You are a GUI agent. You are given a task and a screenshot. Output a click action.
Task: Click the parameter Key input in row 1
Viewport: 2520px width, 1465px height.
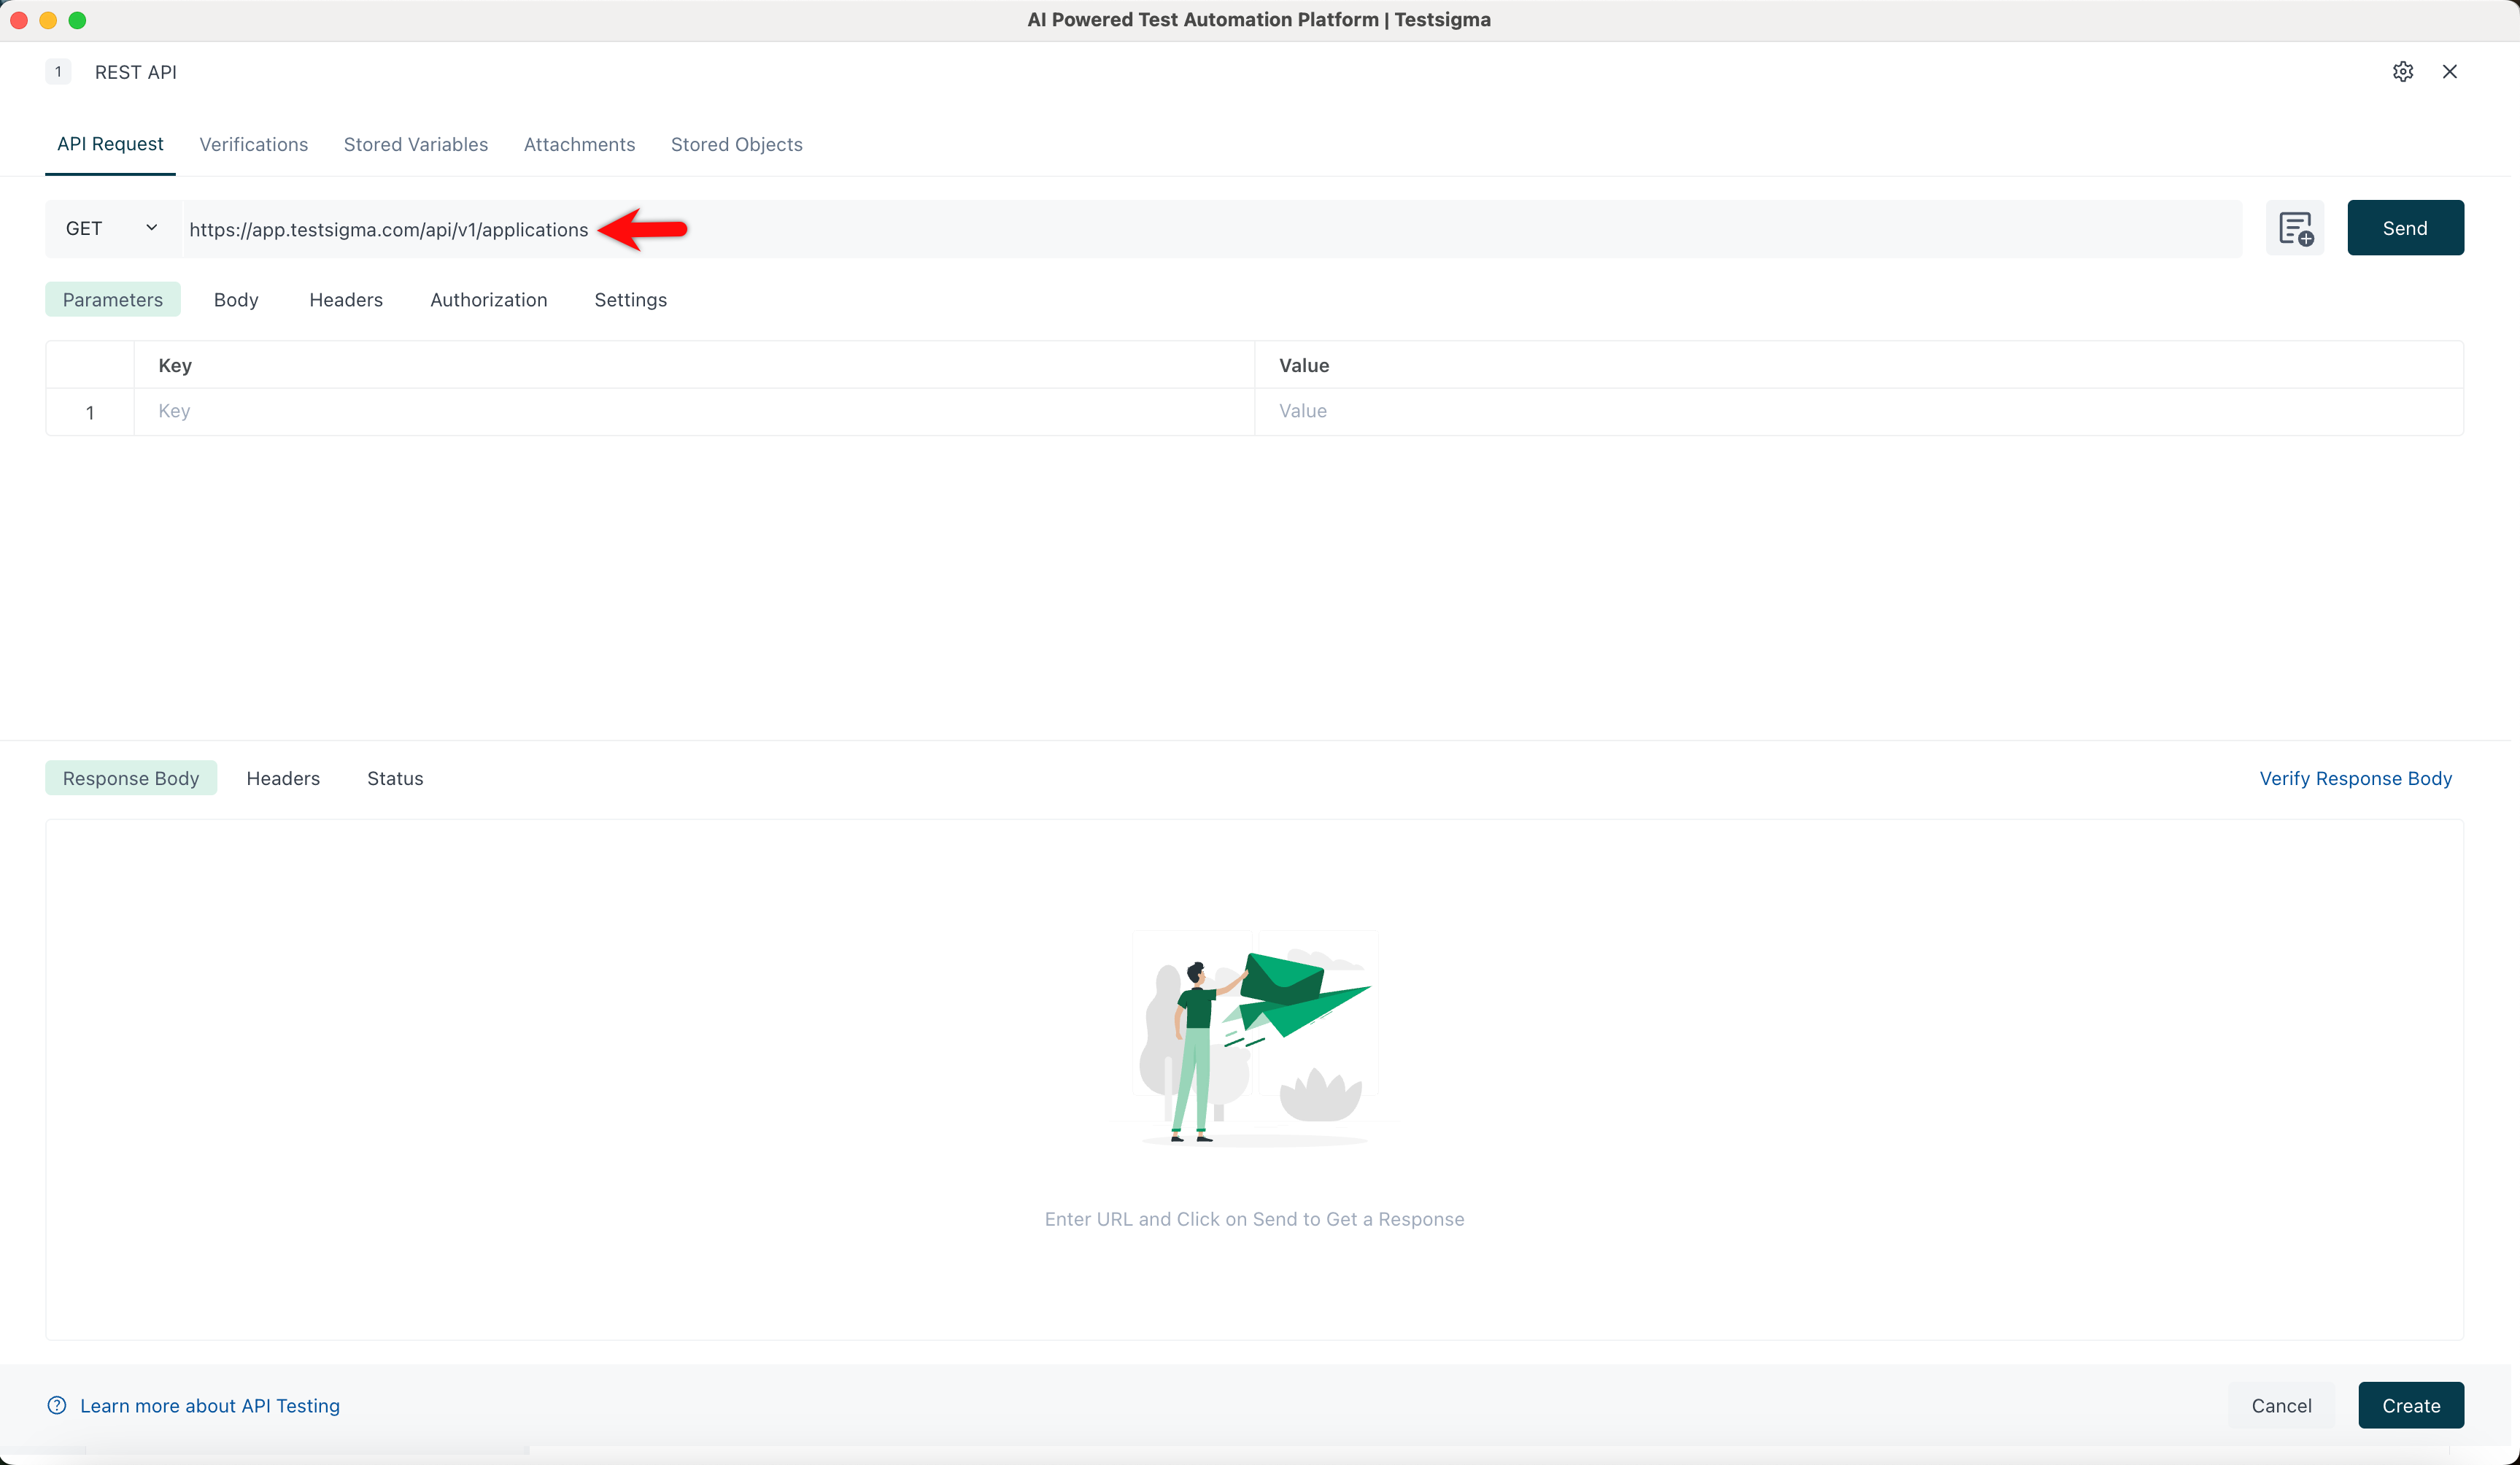[x=694, y=411]
